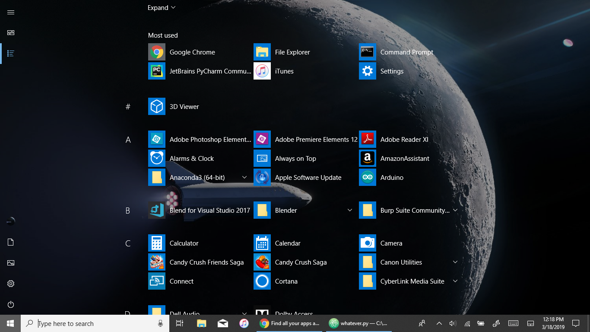Open Settings app in Most used
Viewport: 590px width, 332px height.
pyautogui.click(x=410, y=71)
